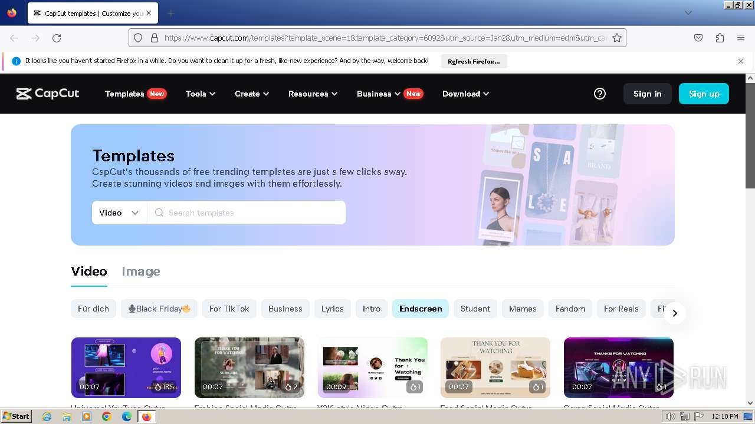This screenshot has height=424, width=755.
Task: Click the List all tabs chevron
Action: 688,13
